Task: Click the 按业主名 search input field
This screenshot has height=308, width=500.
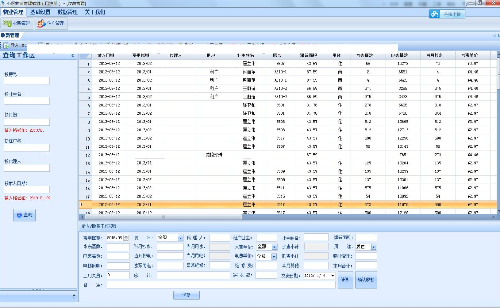Action: (27, 101)
